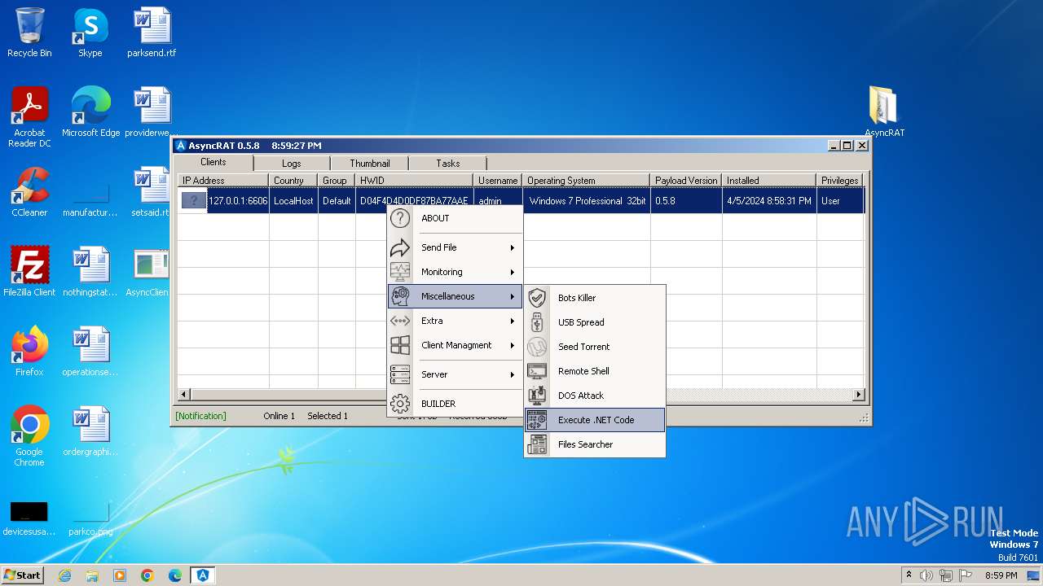Choose DOS Attack menu entry
1043x586 pixels.
595,396
